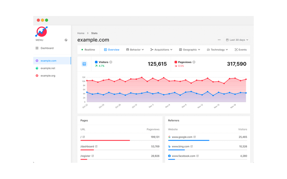Click the red example.org site icon

point(37,76)
